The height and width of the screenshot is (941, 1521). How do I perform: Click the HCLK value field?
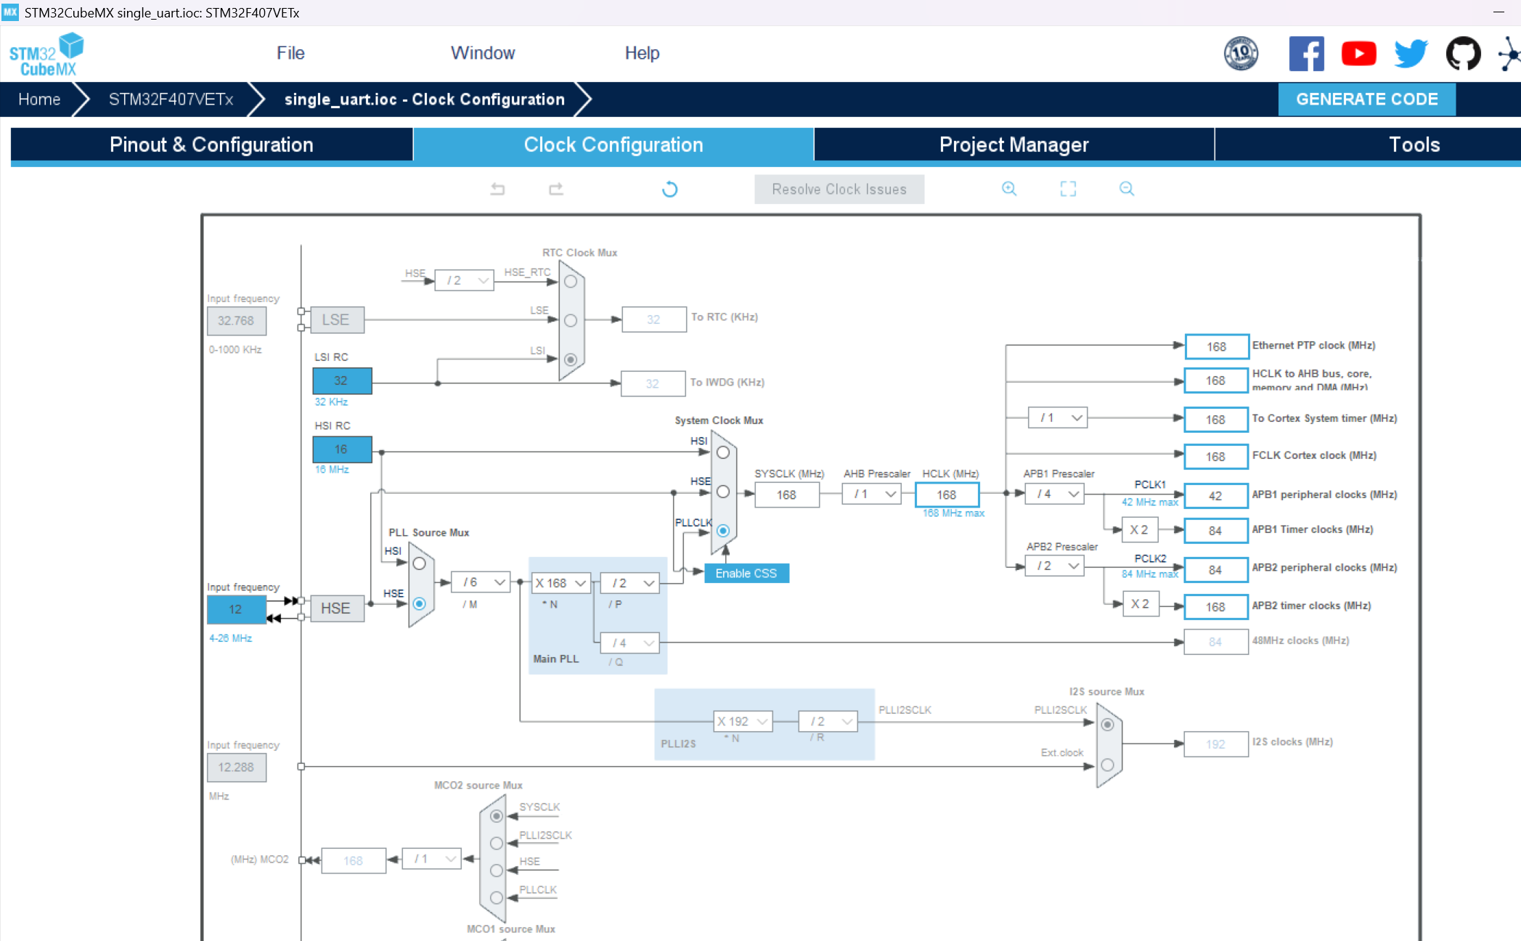947,494
